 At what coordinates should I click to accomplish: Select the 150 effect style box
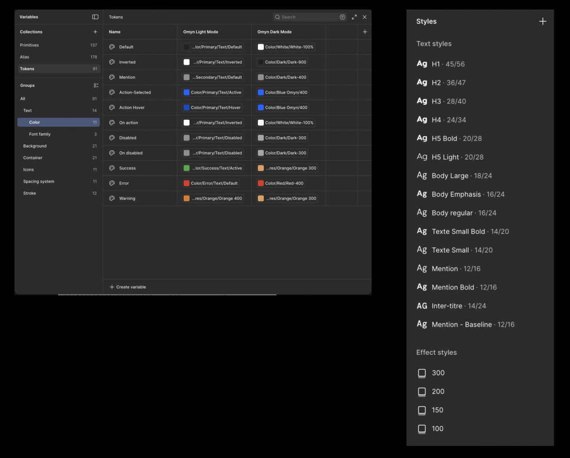tap(422, 410)
